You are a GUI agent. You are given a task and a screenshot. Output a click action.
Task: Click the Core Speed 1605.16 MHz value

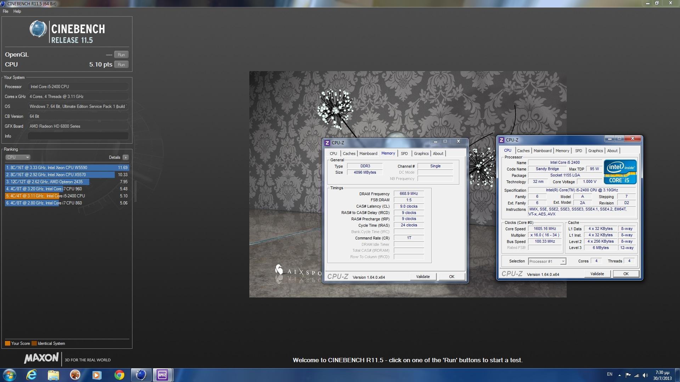click(x=545, y=229)
